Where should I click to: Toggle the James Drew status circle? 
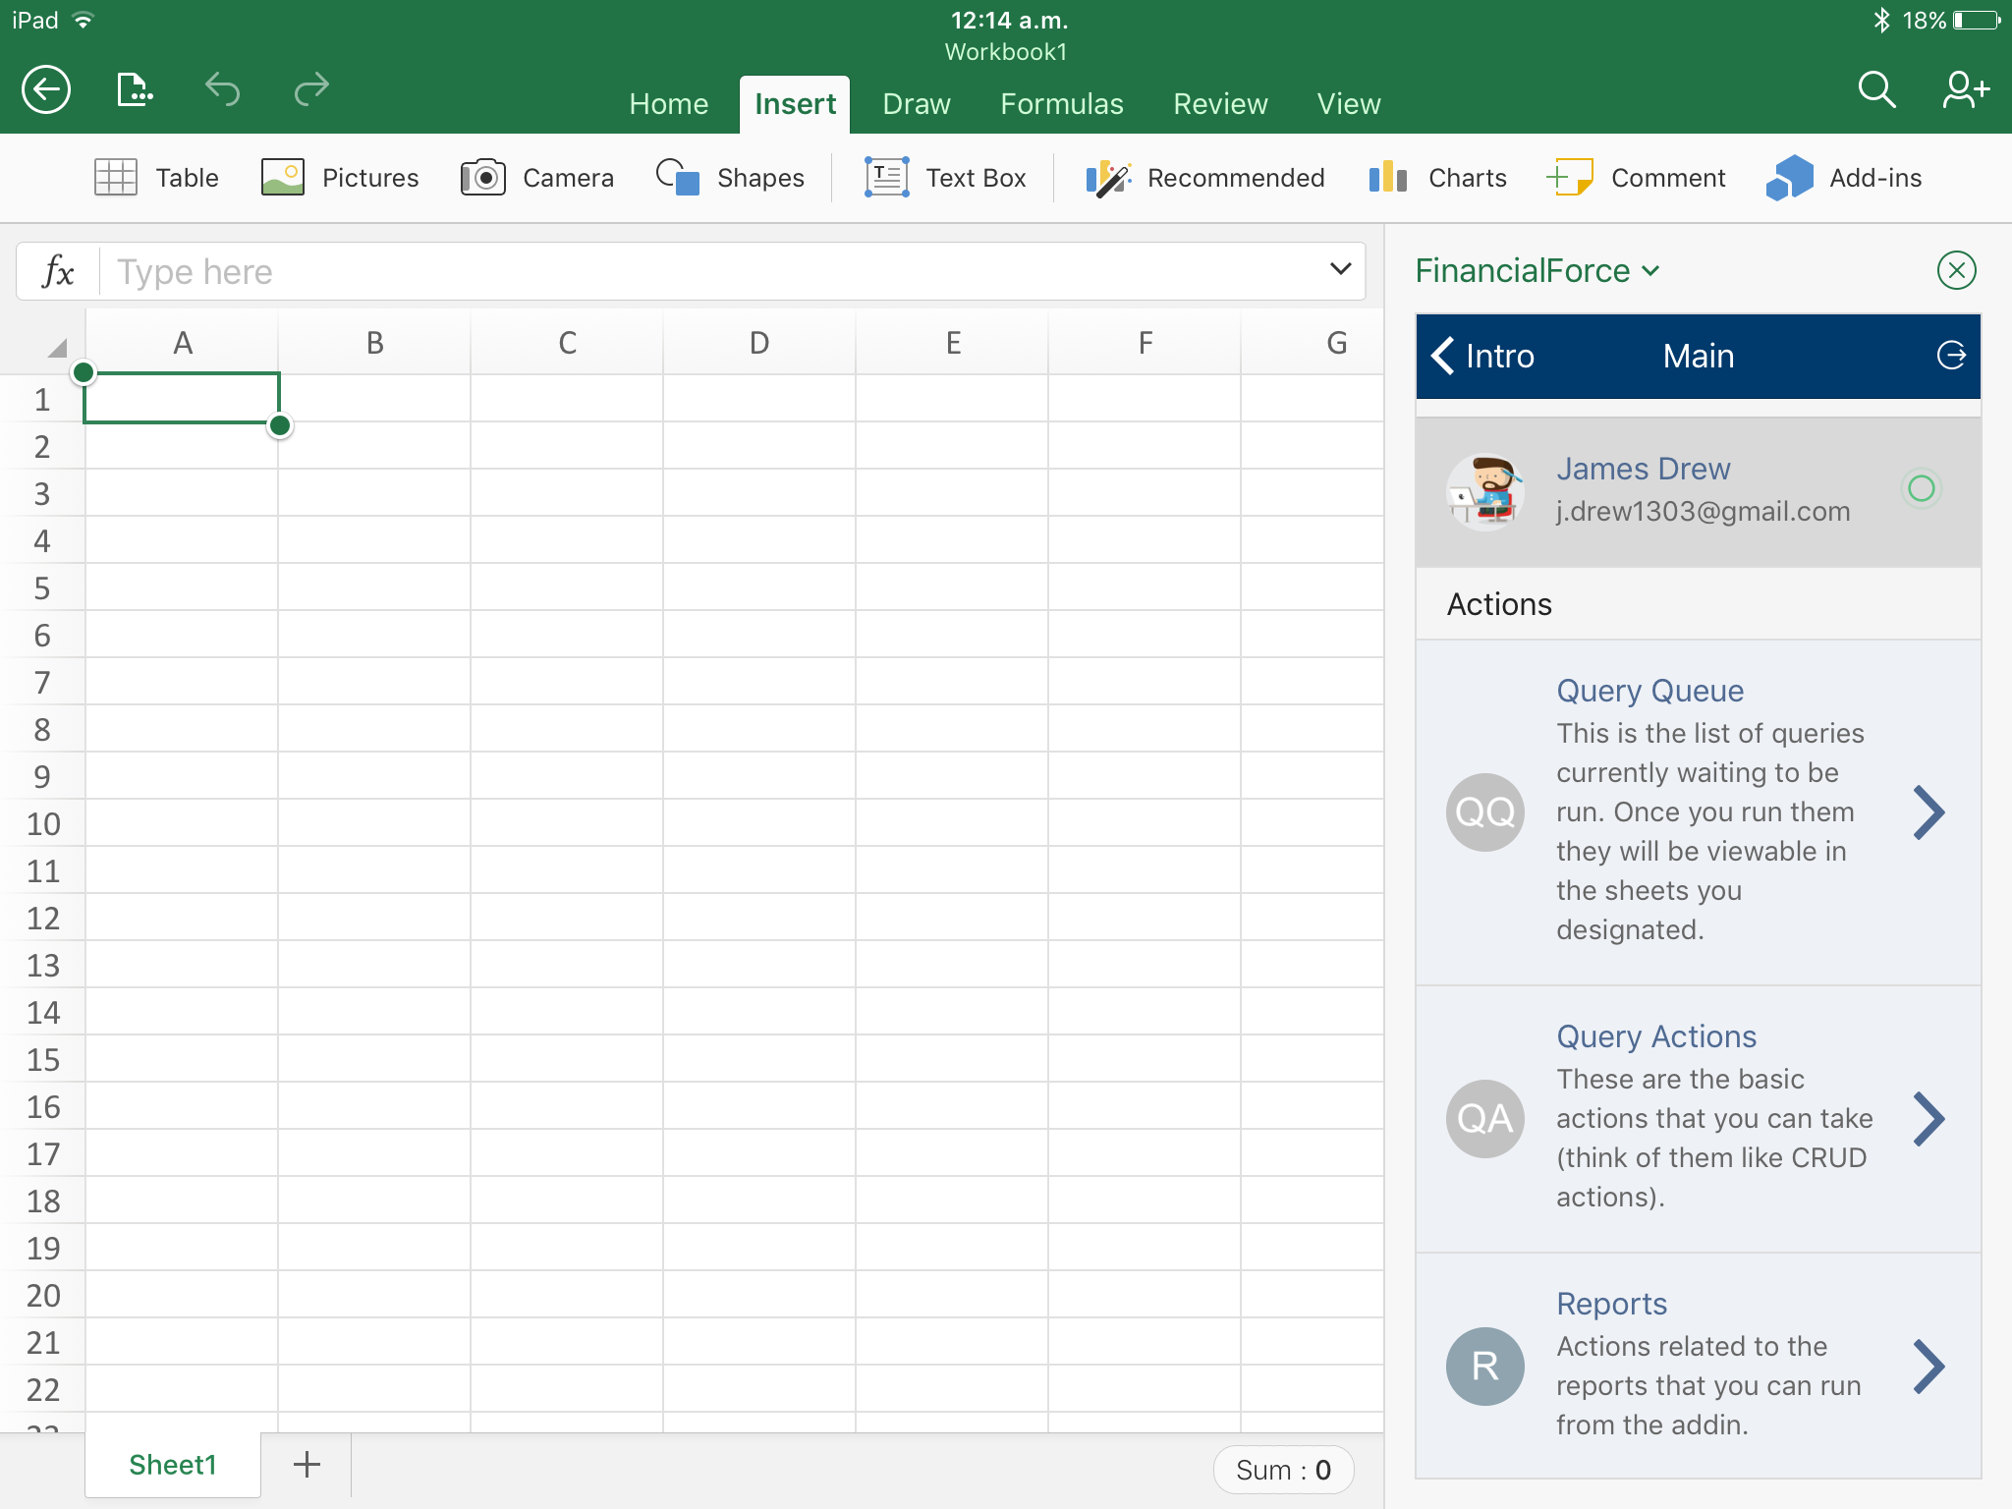1921,488
